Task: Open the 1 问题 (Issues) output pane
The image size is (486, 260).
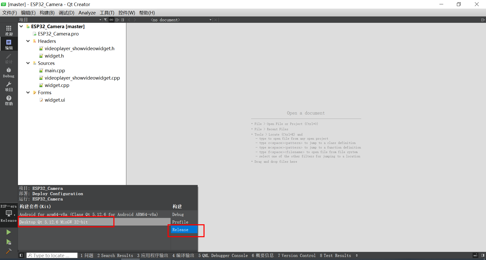Action: pyautogui.click(x=87, y=255)
